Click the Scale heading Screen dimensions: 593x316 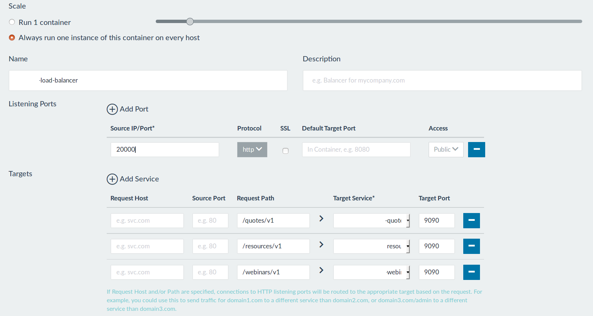click(x=17, y=6)
